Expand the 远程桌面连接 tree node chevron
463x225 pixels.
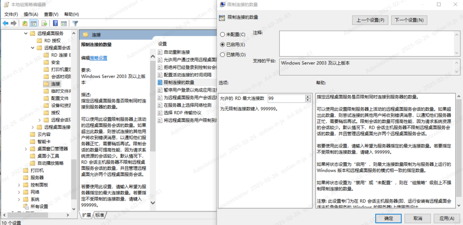33,127
